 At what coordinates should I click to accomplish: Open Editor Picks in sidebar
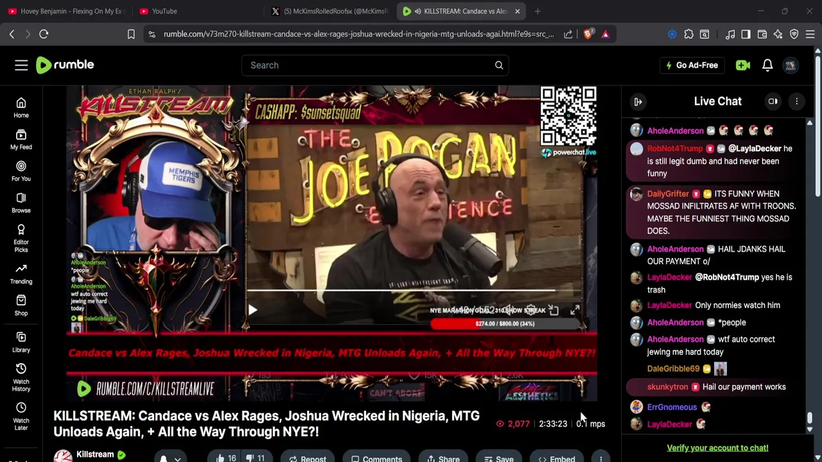[x=21, y=238]
